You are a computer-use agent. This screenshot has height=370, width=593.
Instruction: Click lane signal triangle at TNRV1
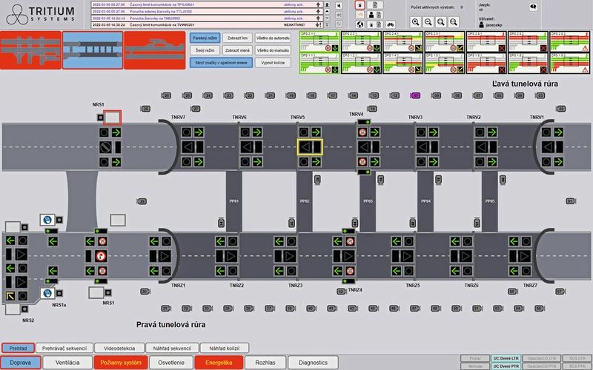[x=547, y=147]
